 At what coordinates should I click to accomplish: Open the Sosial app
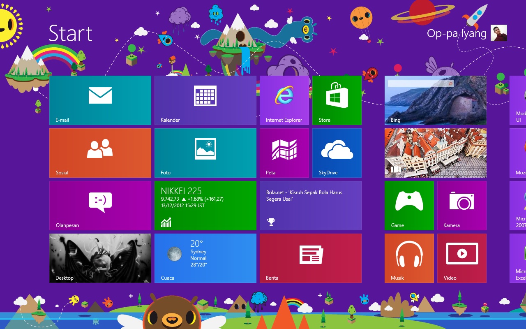100,153
